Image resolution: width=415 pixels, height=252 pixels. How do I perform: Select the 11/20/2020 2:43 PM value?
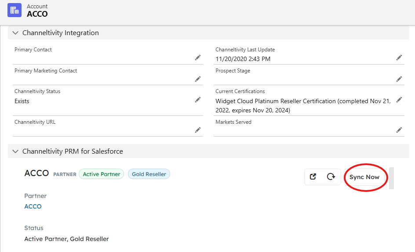tap(243, 59)
